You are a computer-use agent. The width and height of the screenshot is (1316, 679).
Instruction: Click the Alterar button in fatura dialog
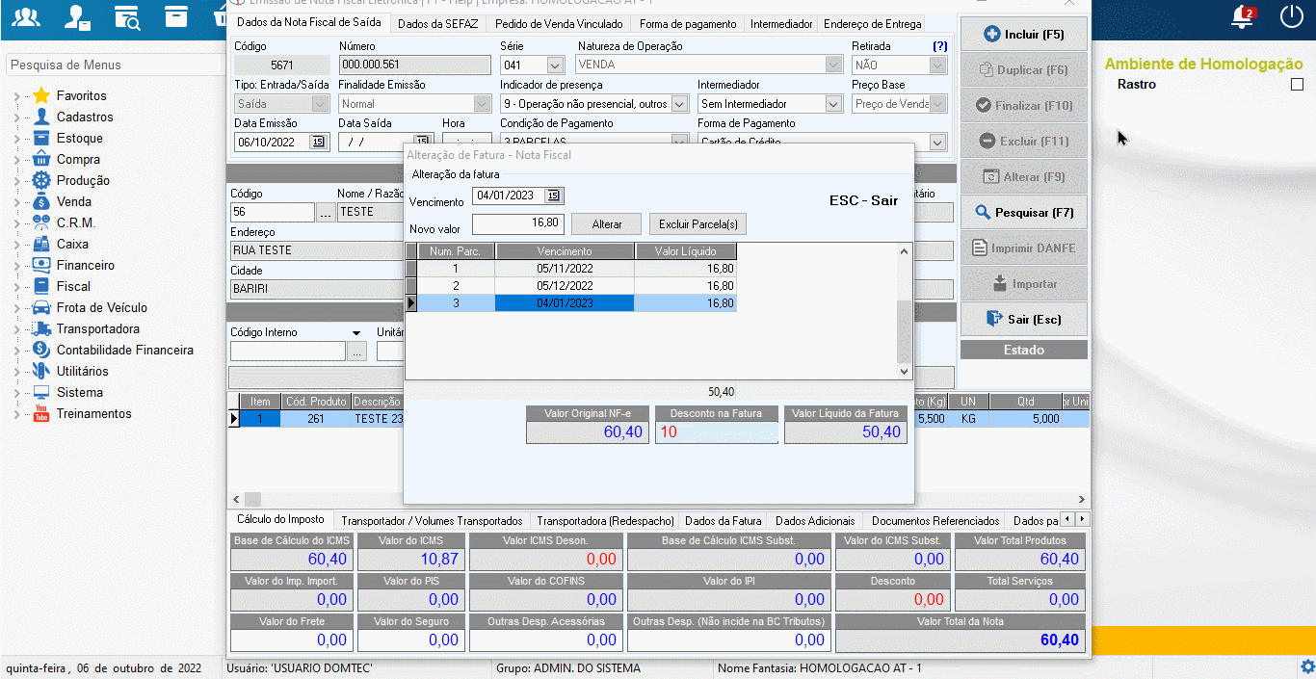click(607, 224)
